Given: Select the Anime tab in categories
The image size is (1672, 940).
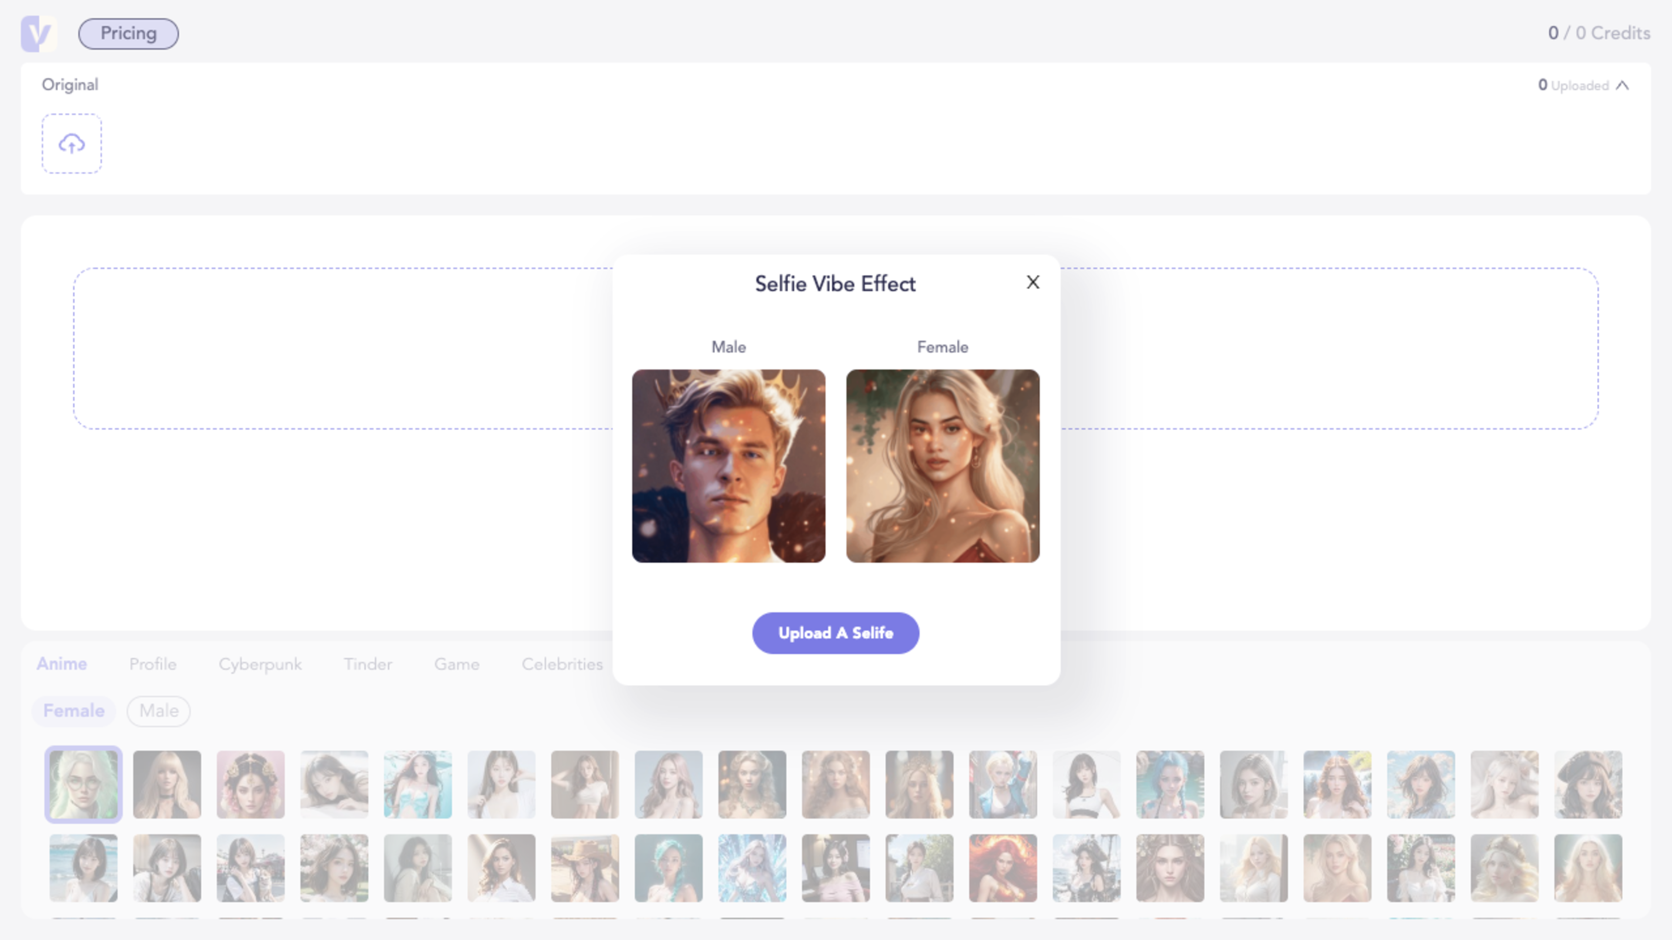Looking at the screenshot, I should [62, 663].
